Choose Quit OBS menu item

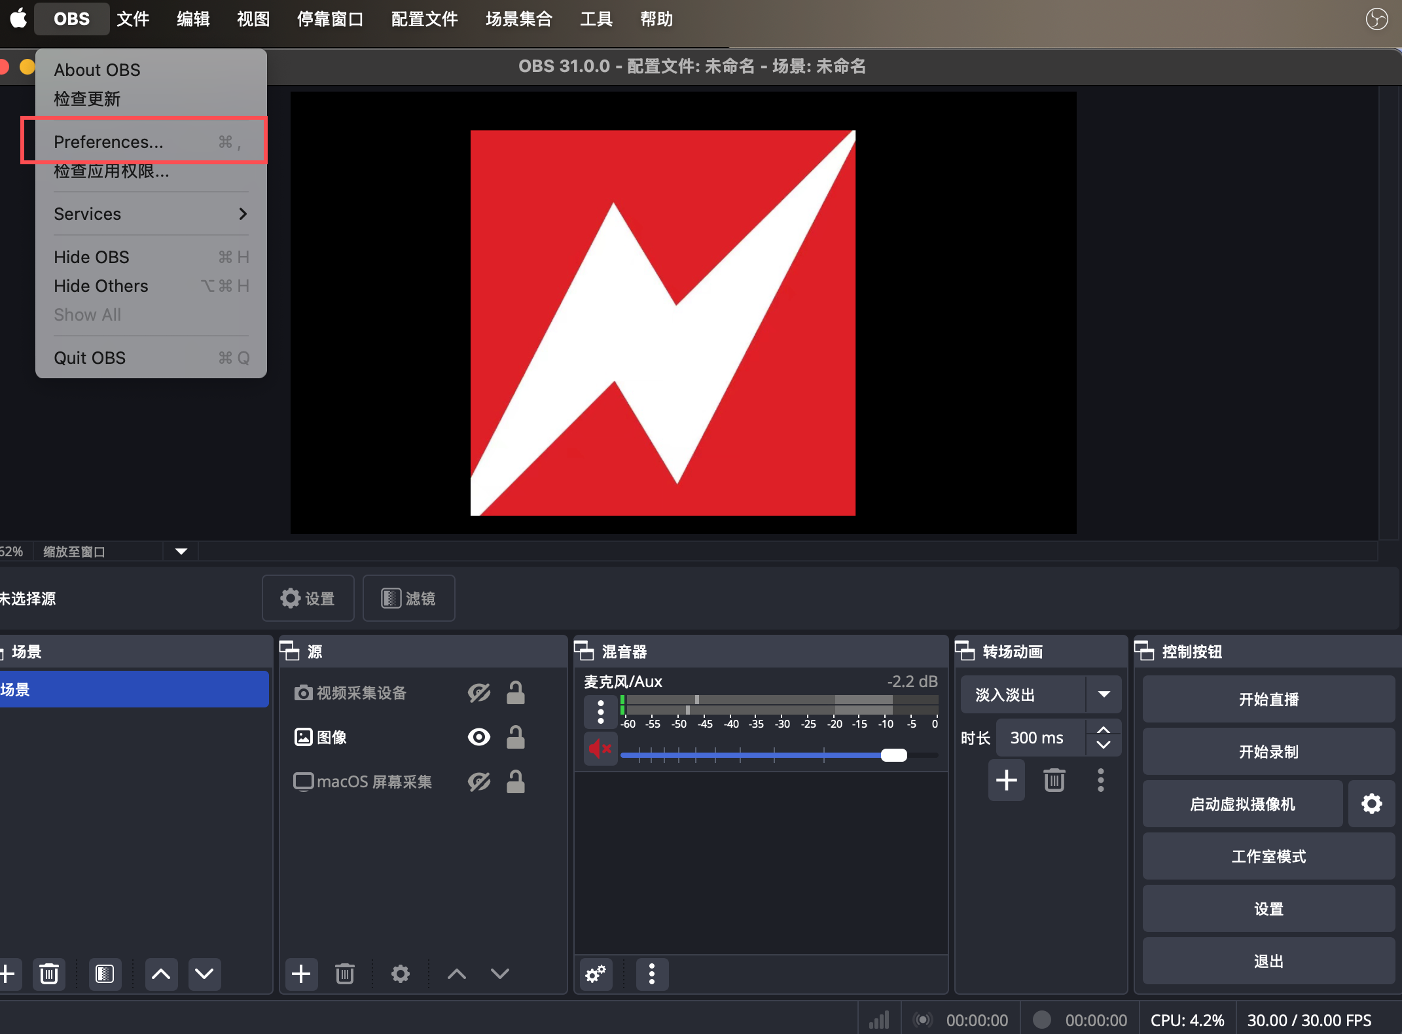tap(151, 358)
